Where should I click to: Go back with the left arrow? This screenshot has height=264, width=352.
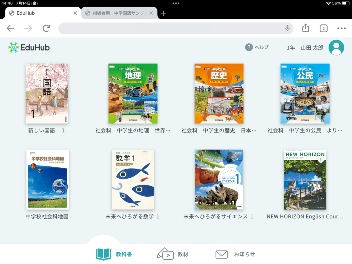[11, 29]
